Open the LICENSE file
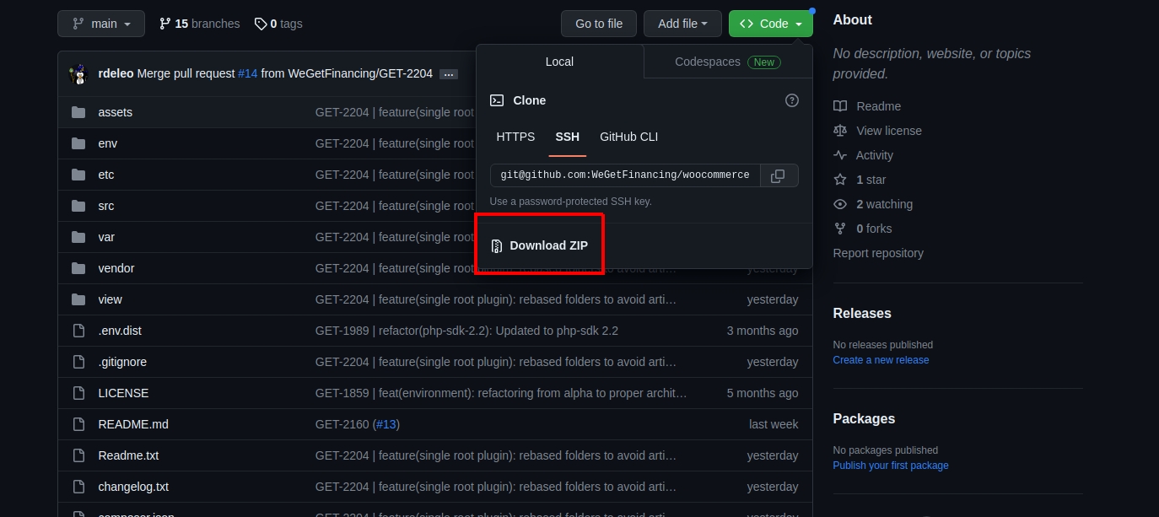 tap(123, 393)
